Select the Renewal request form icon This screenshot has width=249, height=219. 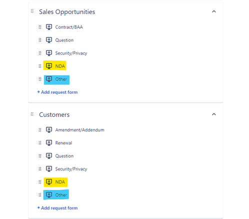click(49, 143)
